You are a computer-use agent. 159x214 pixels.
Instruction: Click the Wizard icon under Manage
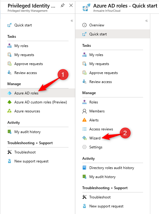[84, 138]
